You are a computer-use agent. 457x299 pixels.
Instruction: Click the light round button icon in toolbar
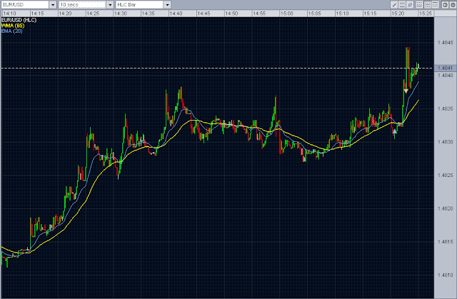(445, 5)
